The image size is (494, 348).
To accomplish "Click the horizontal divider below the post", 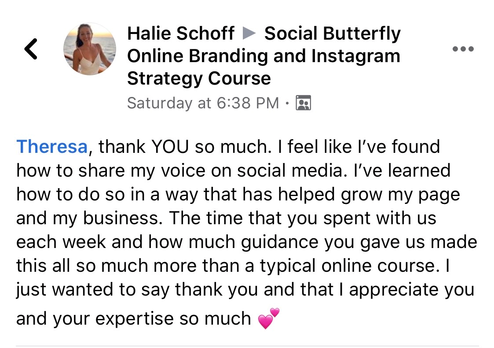I will click(247, 346).
